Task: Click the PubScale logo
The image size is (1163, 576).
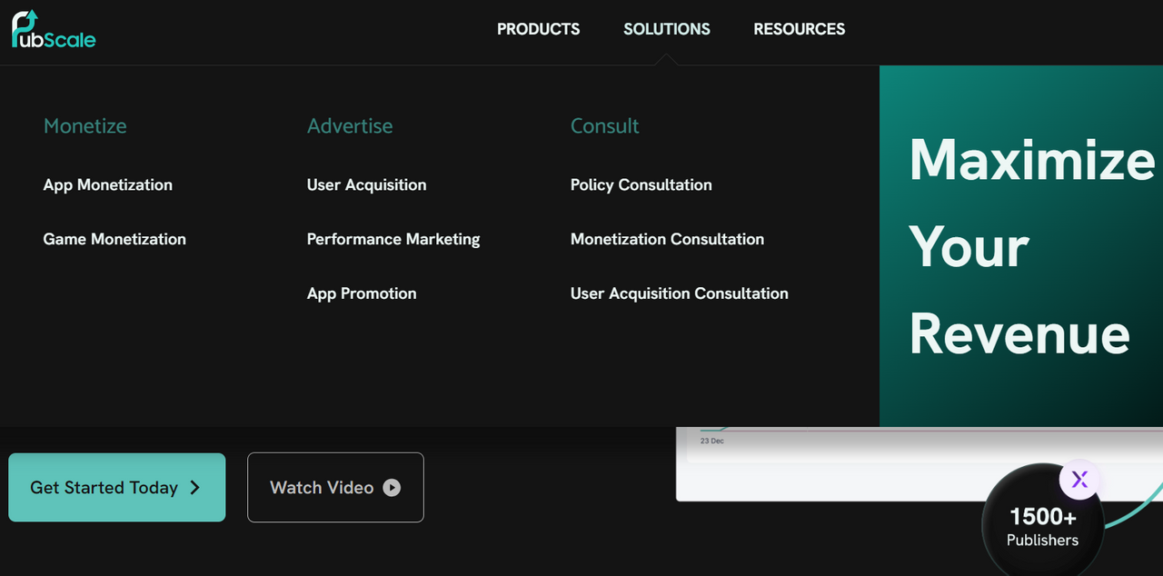Action: tap(53, 29)
